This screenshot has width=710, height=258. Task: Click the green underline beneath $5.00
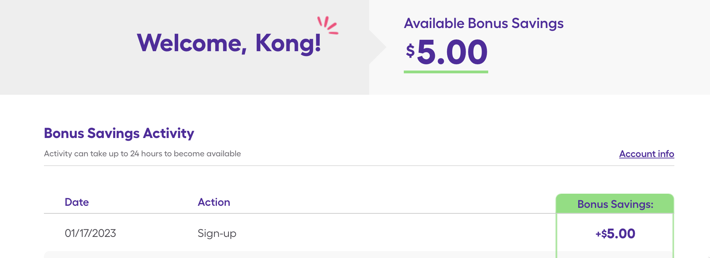[x=446, y=72]
